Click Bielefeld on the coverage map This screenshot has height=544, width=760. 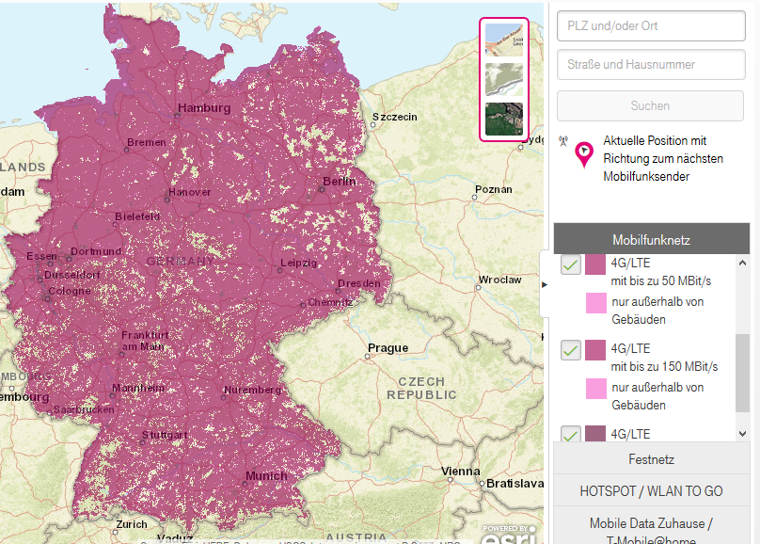(x=137, y=216)
